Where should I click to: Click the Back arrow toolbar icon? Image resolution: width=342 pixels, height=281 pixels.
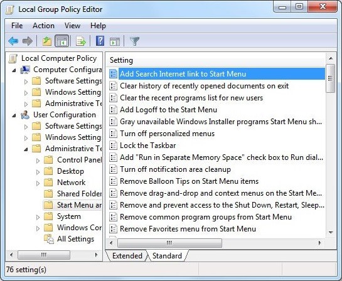[13, 41]
